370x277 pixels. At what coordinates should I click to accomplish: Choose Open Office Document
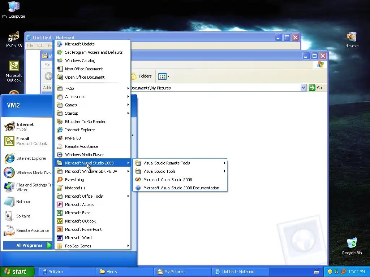pos(92,77)
